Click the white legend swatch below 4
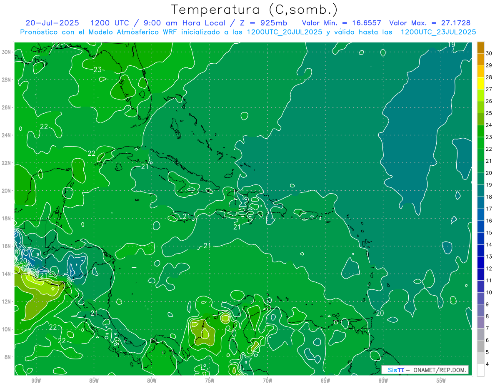Screen dimensions: 500x386 [x=480, y=370]
